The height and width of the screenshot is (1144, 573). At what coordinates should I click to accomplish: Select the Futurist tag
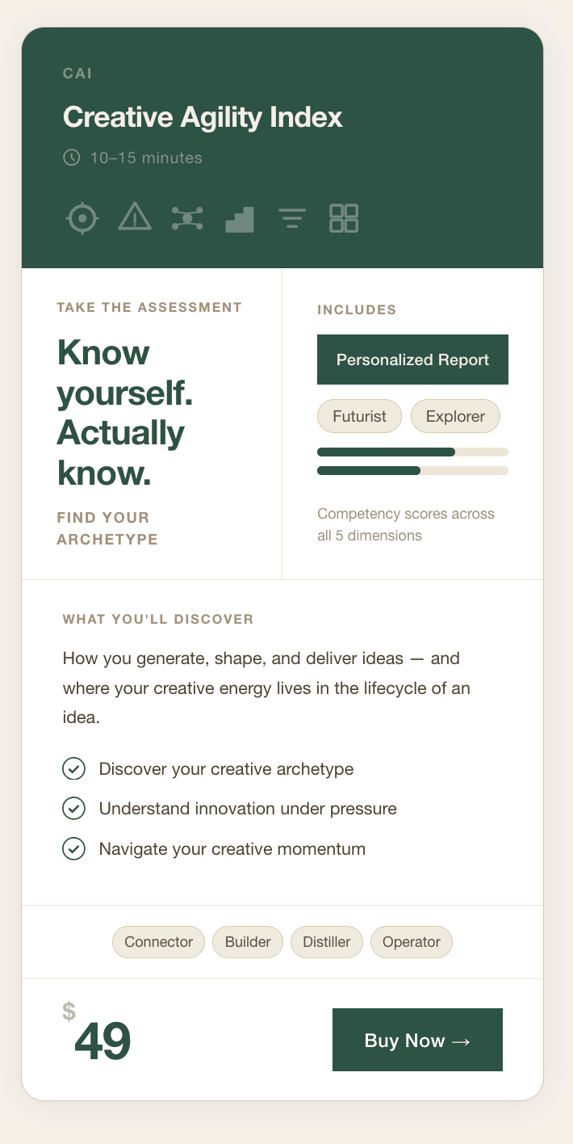359,416
